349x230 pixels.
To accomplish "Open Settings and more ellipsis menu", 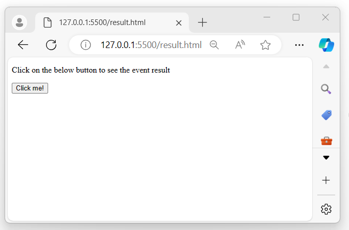I will click(299, 45).
